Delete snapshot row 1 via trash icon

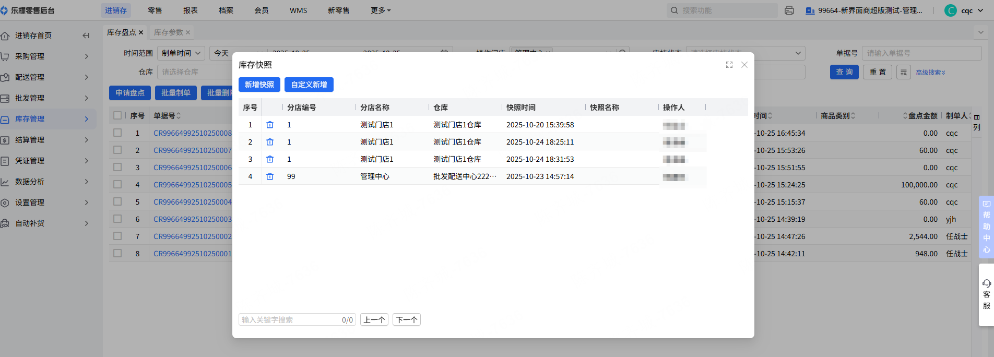coord(270,125)
